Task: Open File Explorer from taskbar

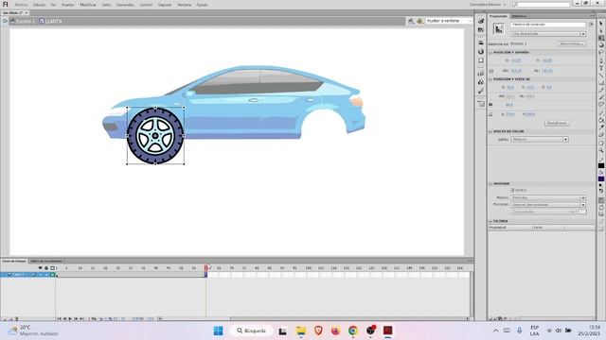Action: tap(301, 331)
